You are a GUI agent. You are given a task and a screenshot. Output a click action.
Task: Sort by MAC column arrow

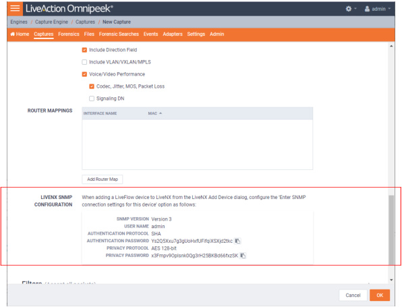161,113
